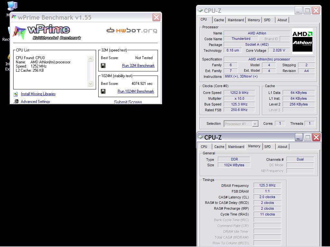The image size is (330, 247).
Task: Close the lower CPU-Z window
Action: point(316,137)
